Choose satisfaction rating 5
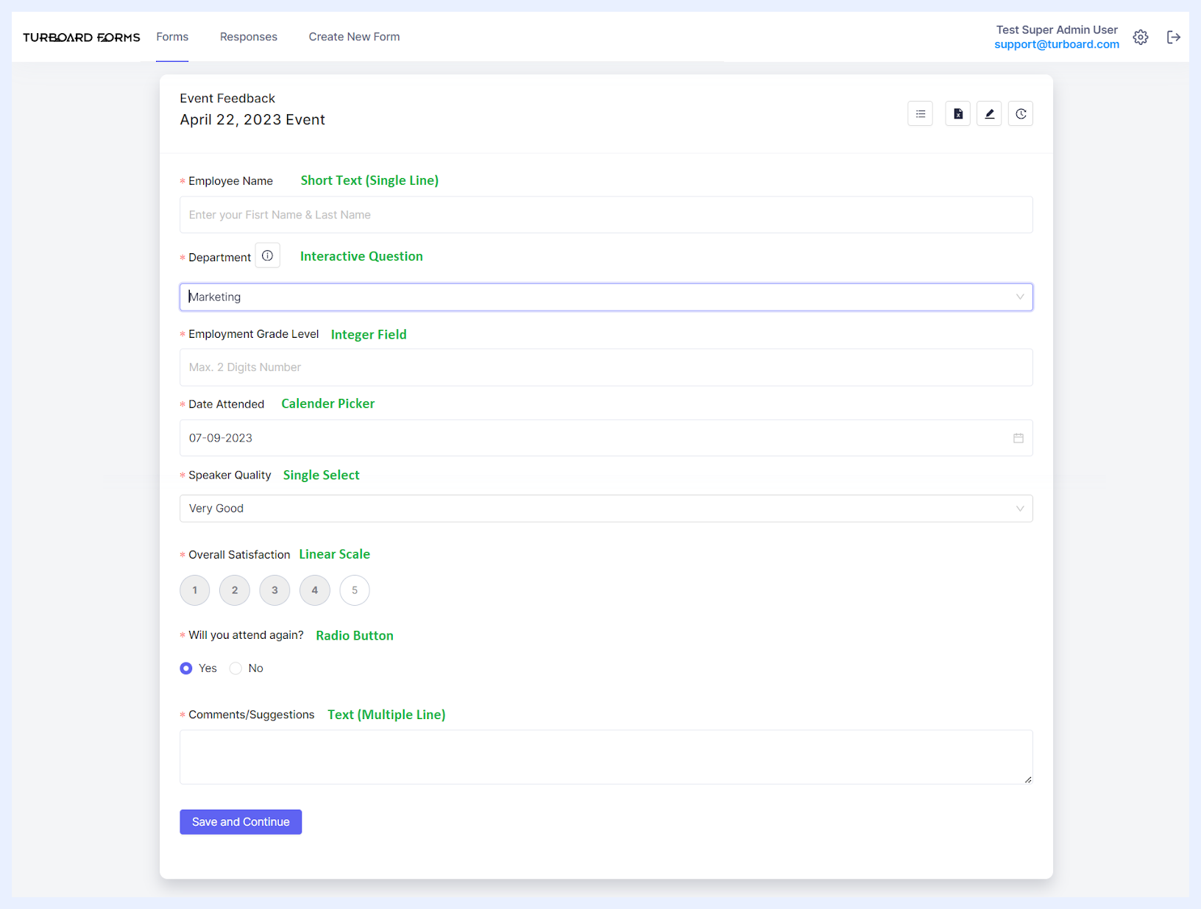1201x909 pixels. [x=355, y=590]
